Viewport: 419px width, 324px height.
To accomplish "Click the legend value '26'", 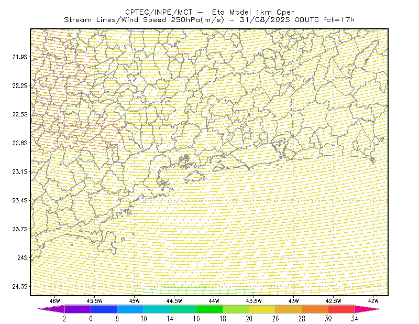I will pos(275,319).
